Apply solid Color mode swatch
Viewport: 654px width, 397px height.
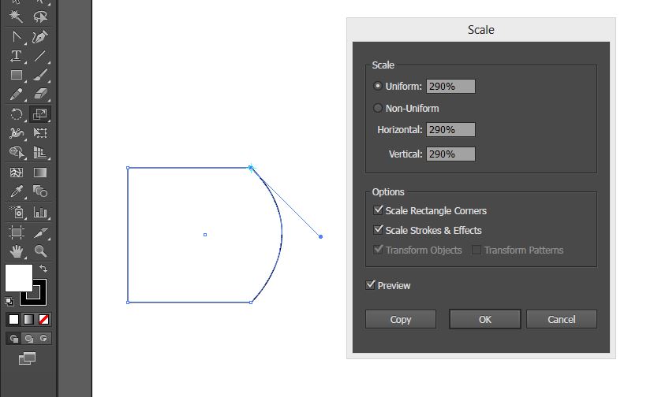(x=13, y=320)
